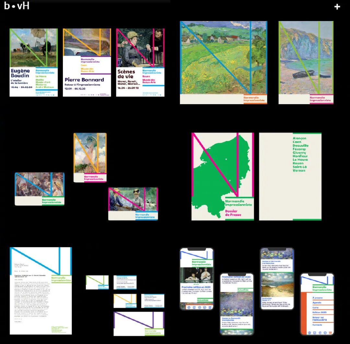Screen dimensions: 350x344
Task: Open the orange-framed woman with parasol card
Action: pyautogui.click(x=90, y=158)
